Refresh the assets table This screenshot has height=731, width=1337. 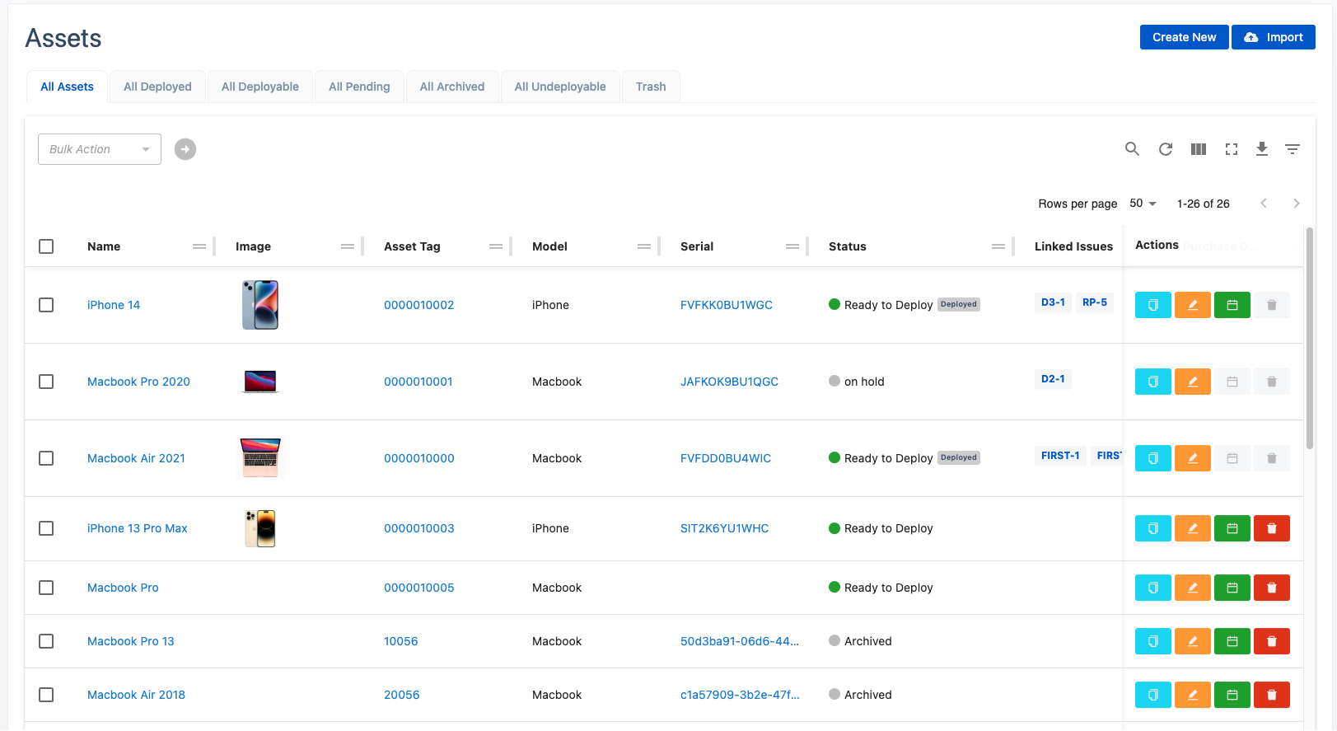click(1165, 149)
